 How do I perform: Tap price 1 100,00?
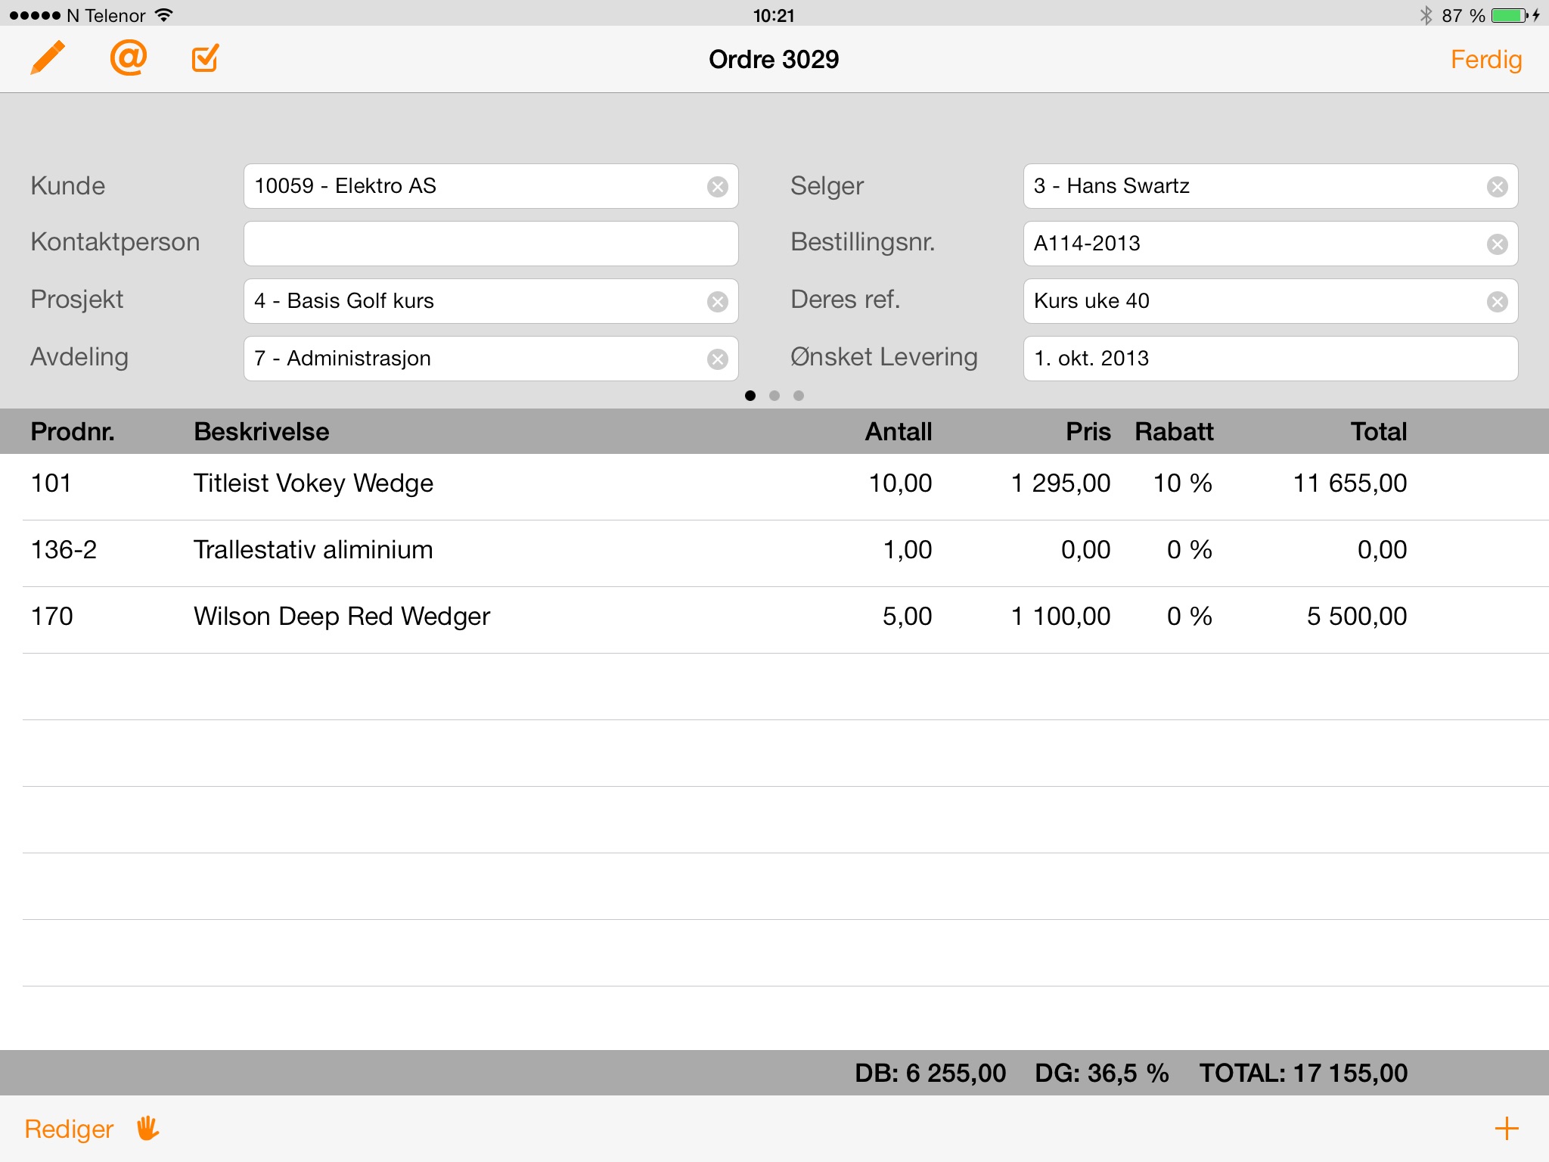point(1060,616)
